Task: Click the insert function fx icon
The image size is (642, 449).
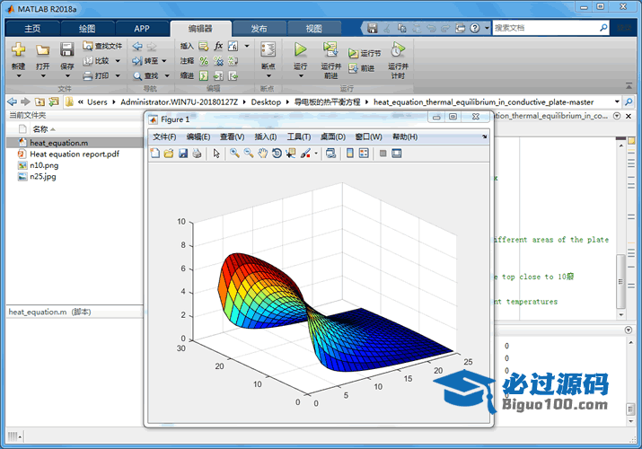Action: [x=219, y=46]
